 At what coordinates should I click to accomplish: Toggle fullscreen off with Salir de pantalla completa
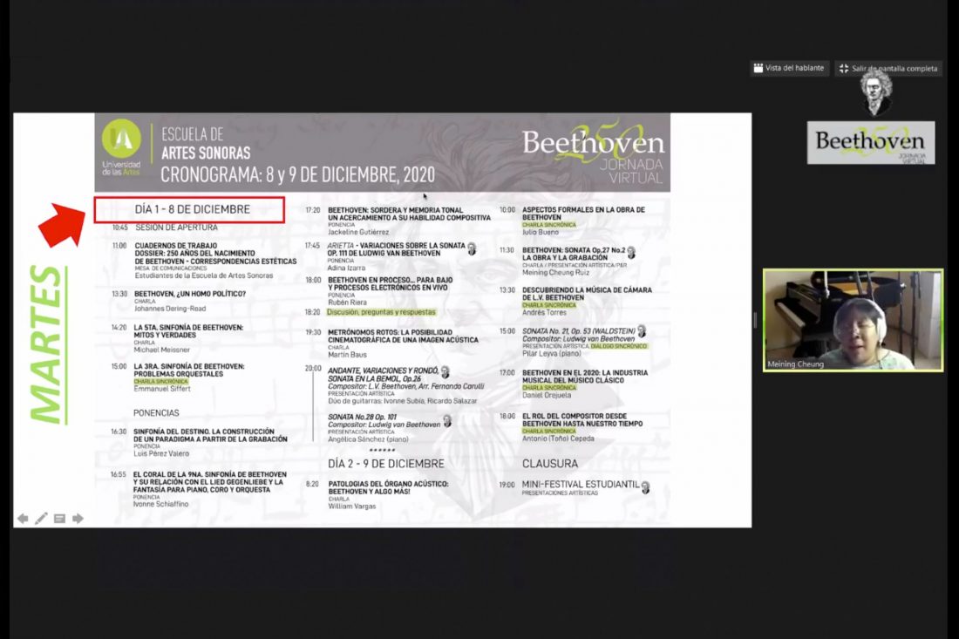click(888, 68)
